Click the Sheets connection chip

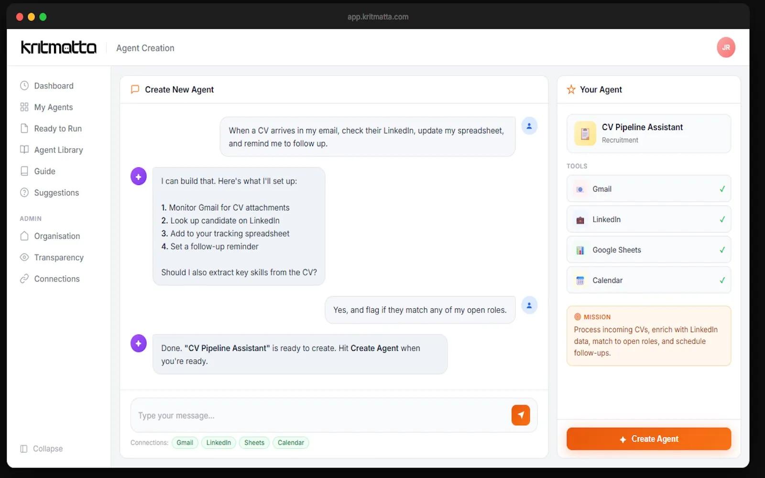(254, 443)
